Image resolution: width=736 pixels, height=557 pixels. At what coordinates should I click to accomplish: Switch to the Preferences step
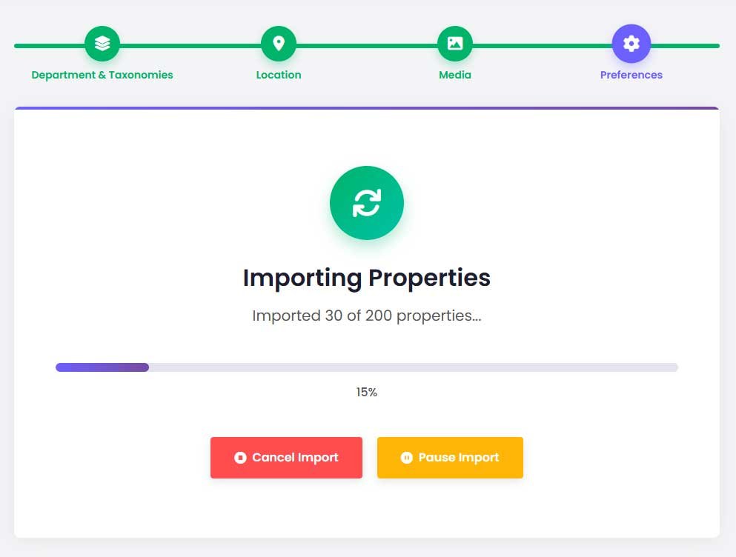631,75
